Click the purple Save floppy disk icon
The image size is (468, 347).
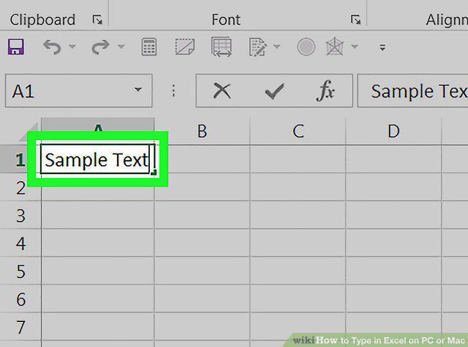click(x=16, y=46)
